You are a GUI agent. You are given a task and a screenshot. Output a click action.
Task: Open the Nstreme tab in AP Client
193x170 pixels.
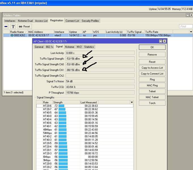[x=70, y=47]
